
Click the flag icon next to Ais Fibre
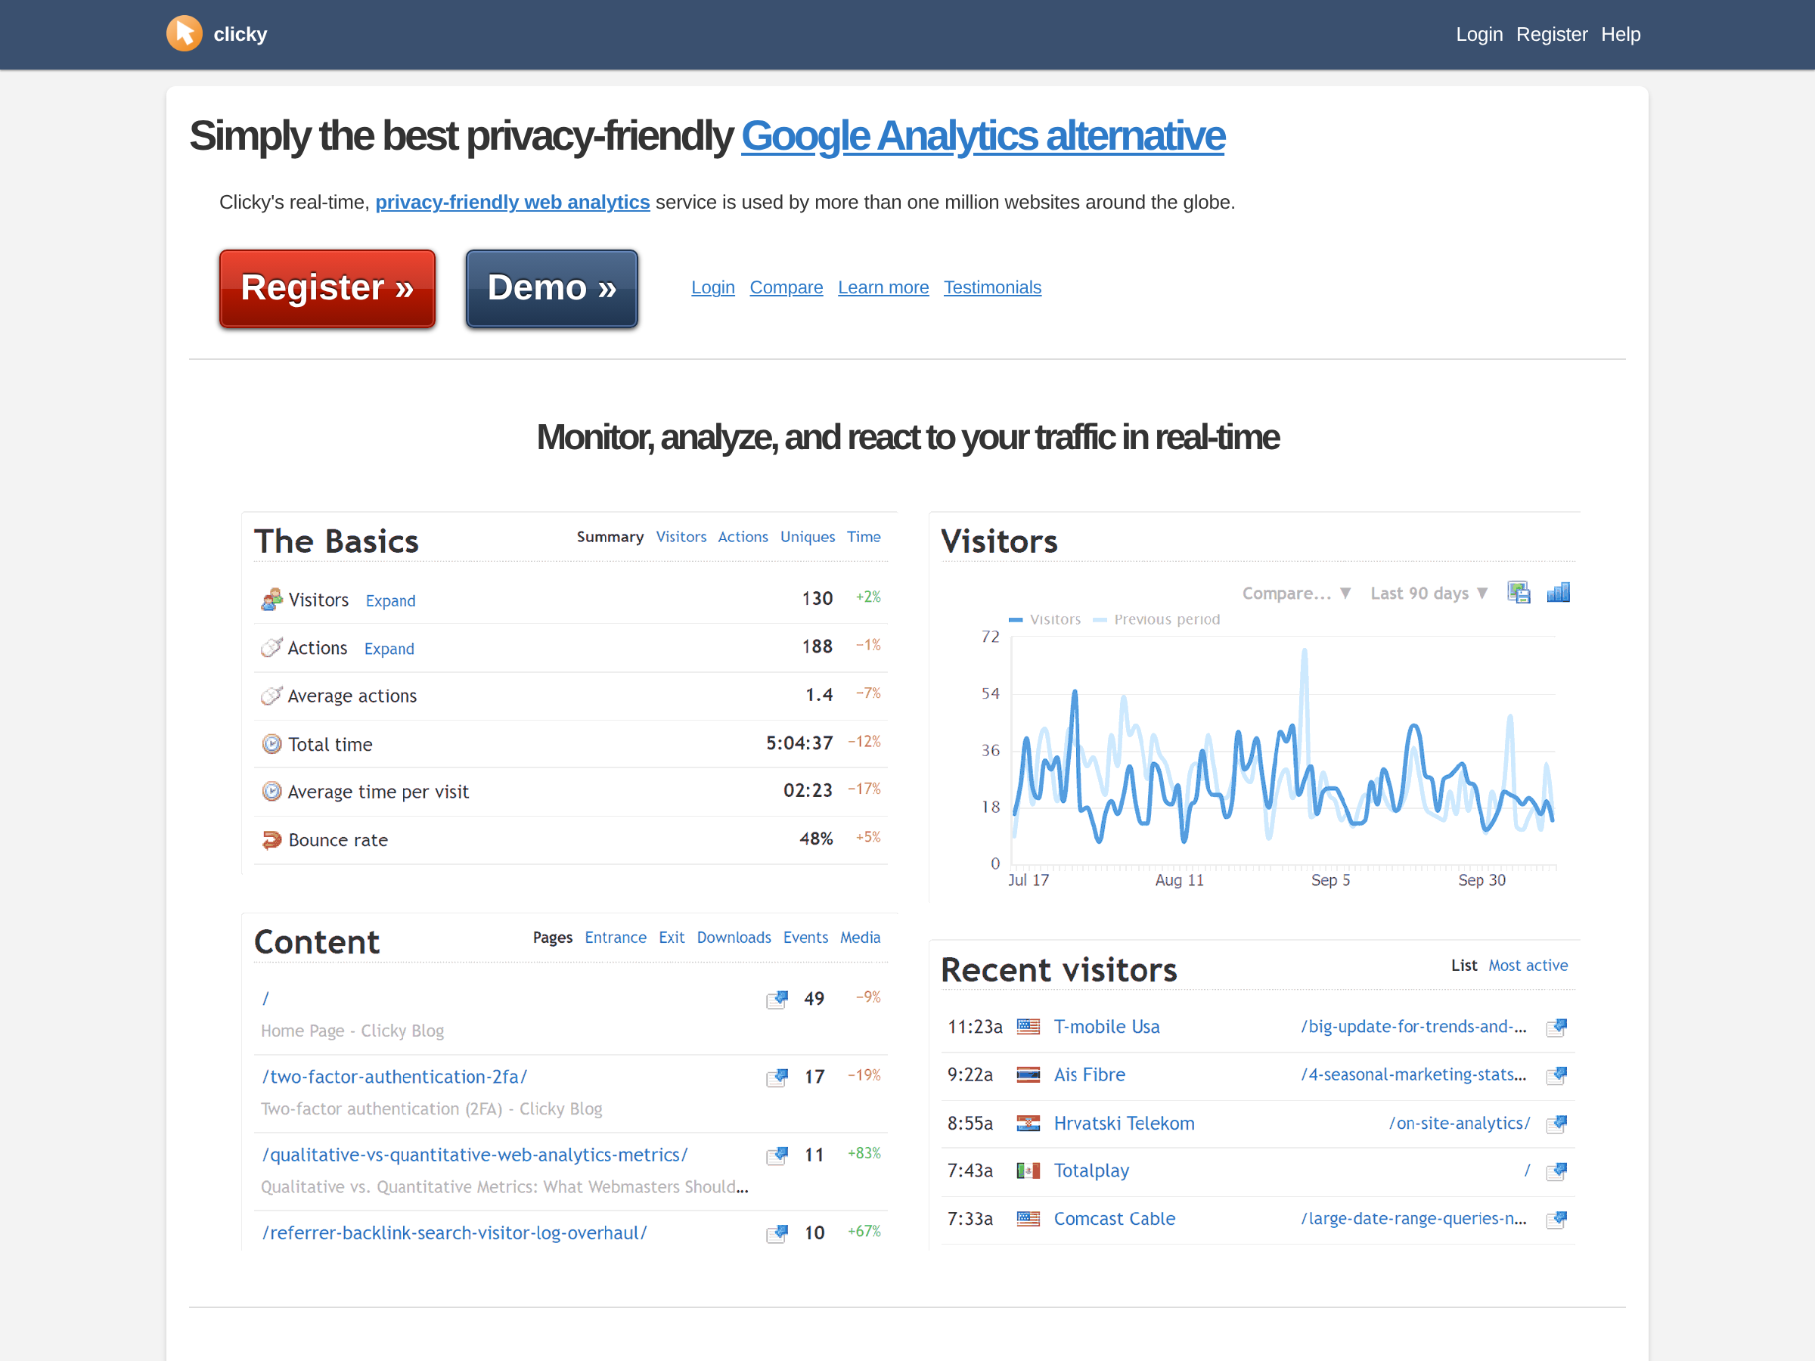[1028, 1075]
